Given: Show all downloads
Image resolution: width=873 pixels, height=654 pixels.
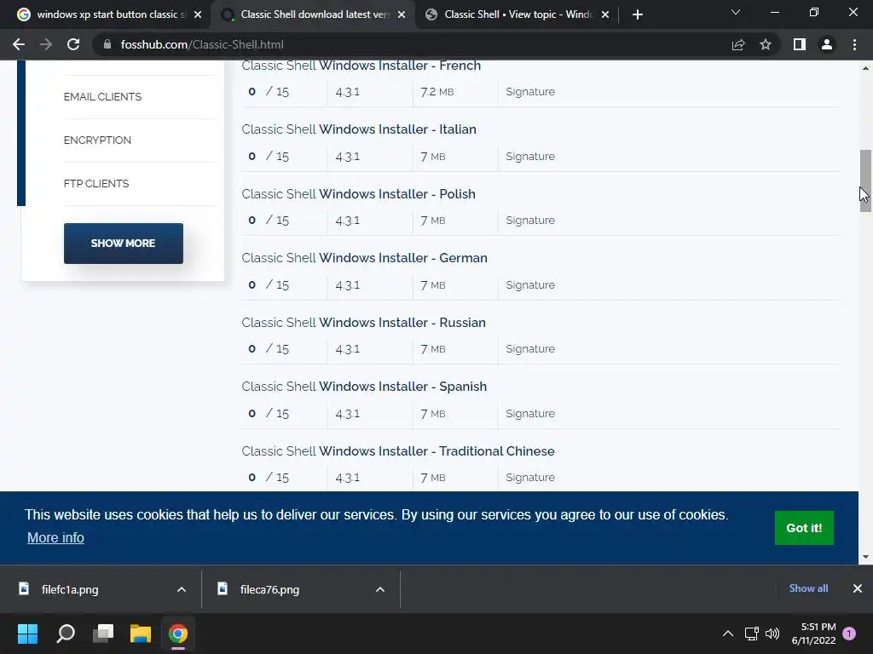Looking at the screenshot, I should point(808,588).
